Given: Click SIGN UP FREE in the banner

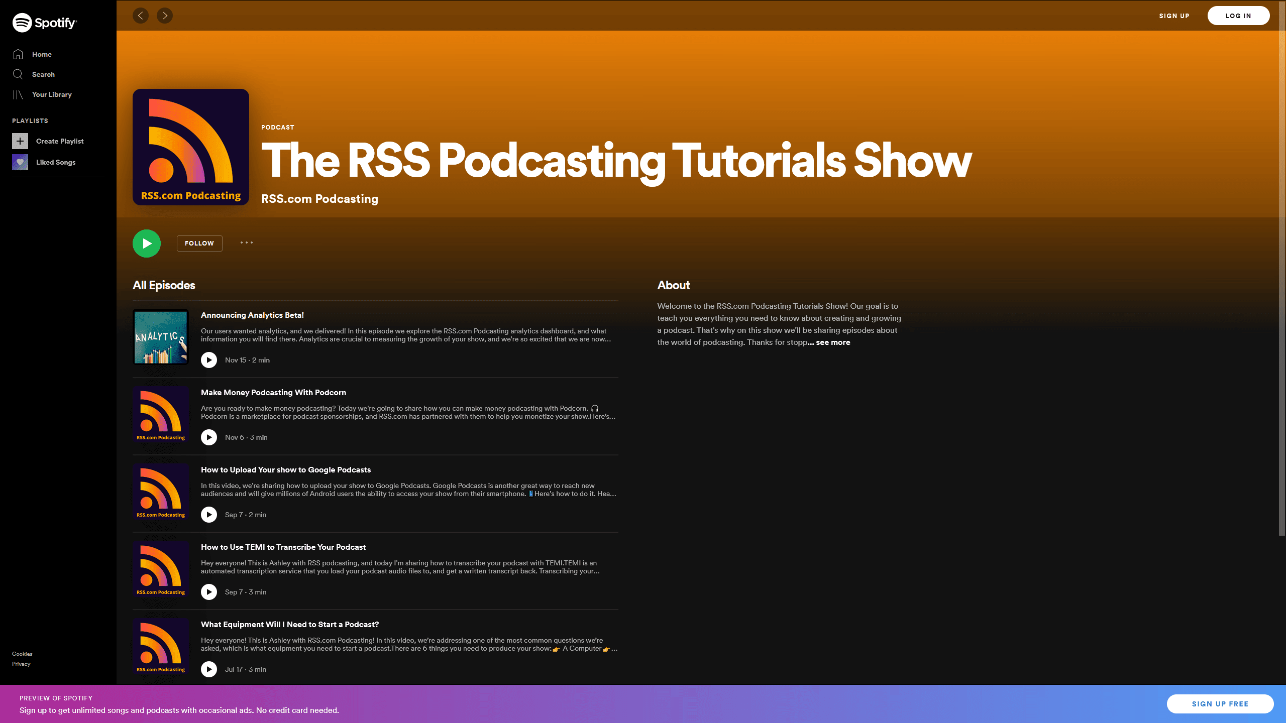Looking at the screenshot, I should (x=1220, y=704).
